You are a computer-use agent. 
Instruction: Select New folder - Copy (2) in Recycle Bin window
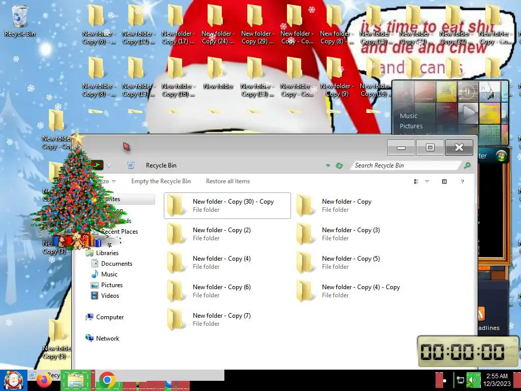227,234
